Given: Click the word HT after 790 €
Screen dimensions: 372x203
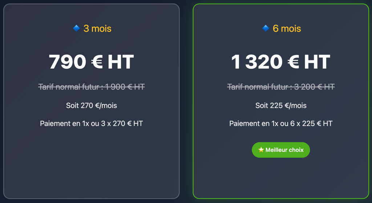Looking at the screenshot, I should (x=121, y=62).
